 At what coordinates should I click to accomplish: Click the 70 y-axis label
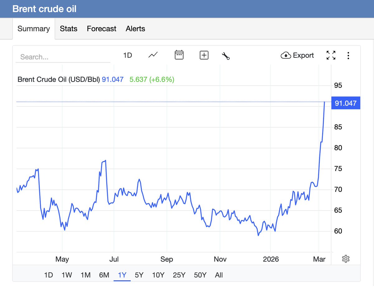[338, 189]
